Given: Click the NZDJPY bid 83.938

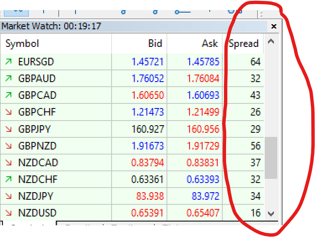Looking at the screenshot, I should 150,196.
